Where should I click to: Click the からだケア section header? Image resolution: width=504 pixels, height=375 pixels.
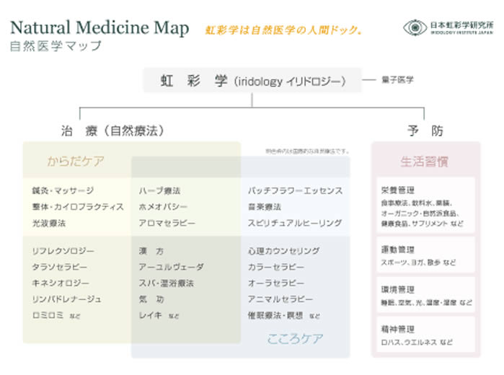click(76, 162)
